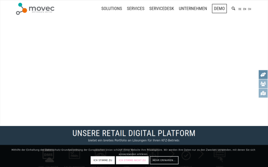Switch language to EN
The width and height of the screenshot is (268, 167).
[245, 9]
